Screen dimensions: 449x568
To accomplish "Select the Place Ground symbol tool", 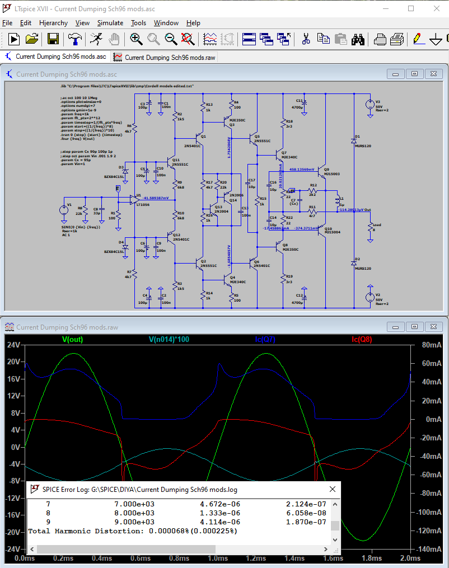I will tap(436, 39).
